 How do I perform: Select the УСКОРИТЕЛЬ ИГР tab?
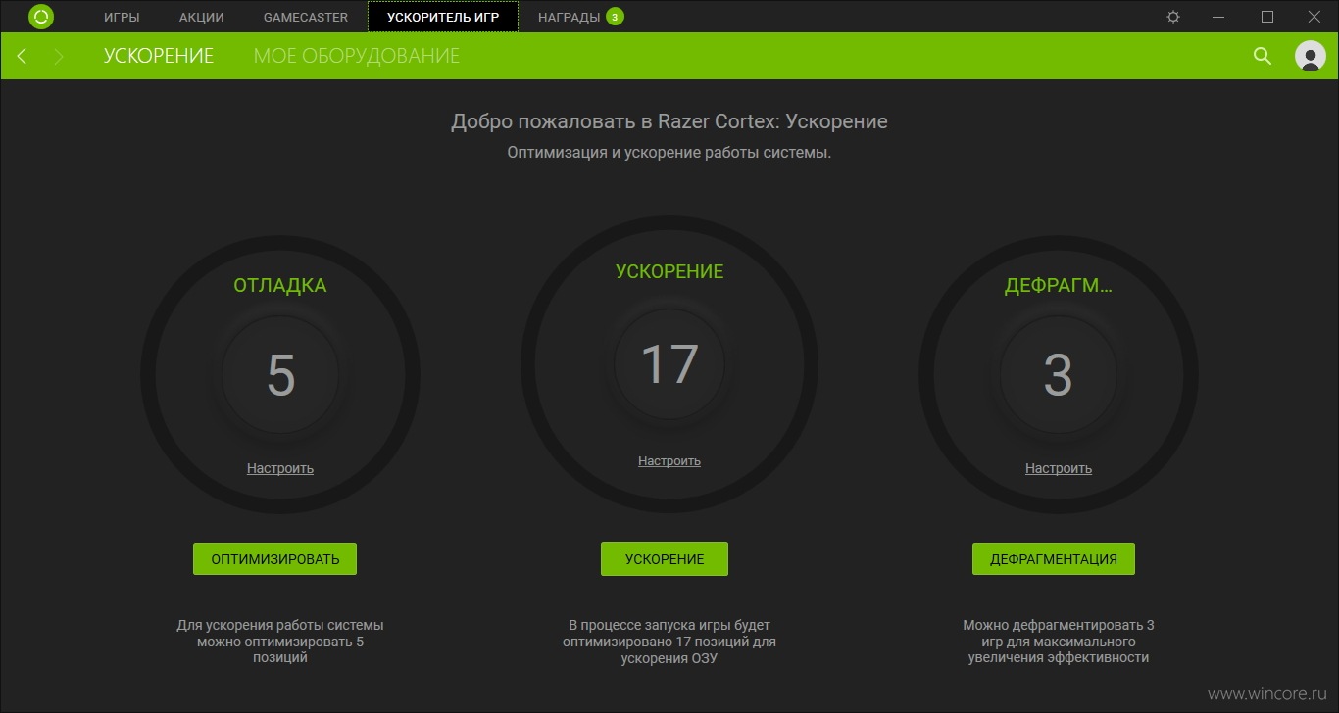443,17
